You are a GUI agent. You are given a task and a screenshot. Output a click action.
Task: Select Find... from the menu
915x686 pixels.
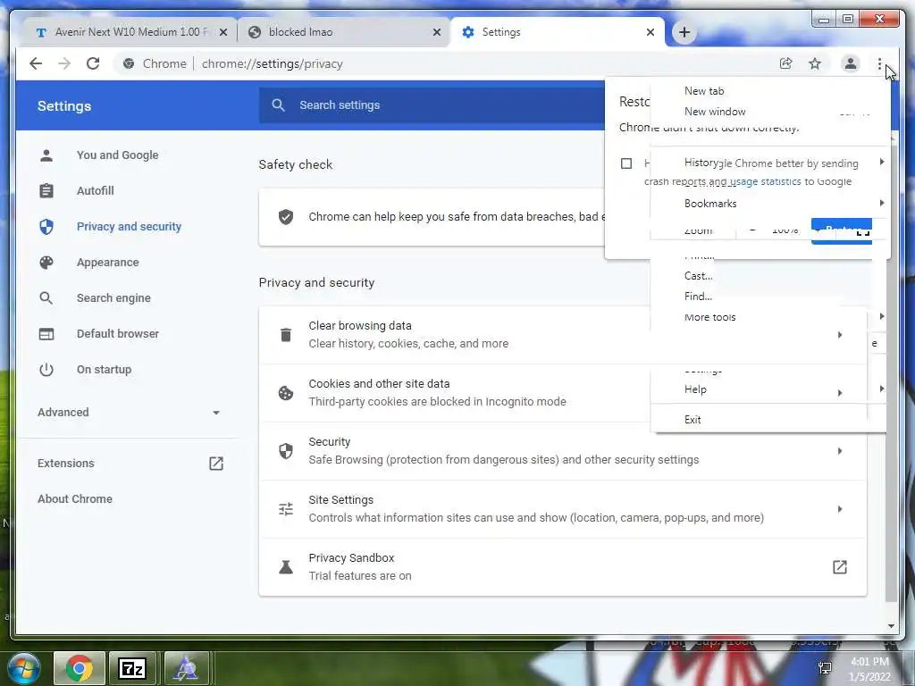[x=698, y=297]
